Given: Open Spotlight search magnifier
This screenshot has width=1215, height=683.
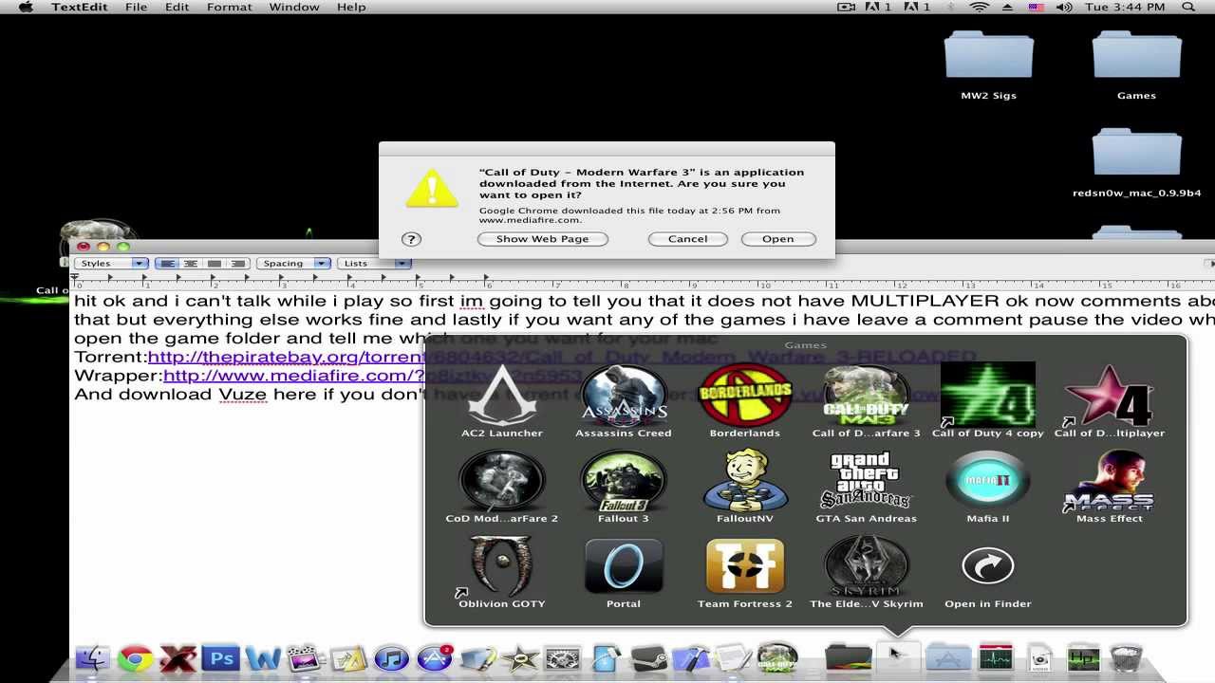Looking at the screenshot, I should [1188, 8].
